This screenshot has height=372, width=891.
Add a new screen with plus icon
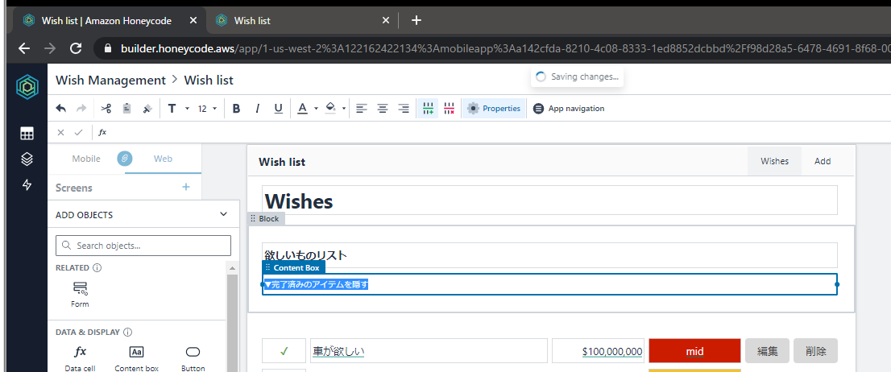point(186,187)
